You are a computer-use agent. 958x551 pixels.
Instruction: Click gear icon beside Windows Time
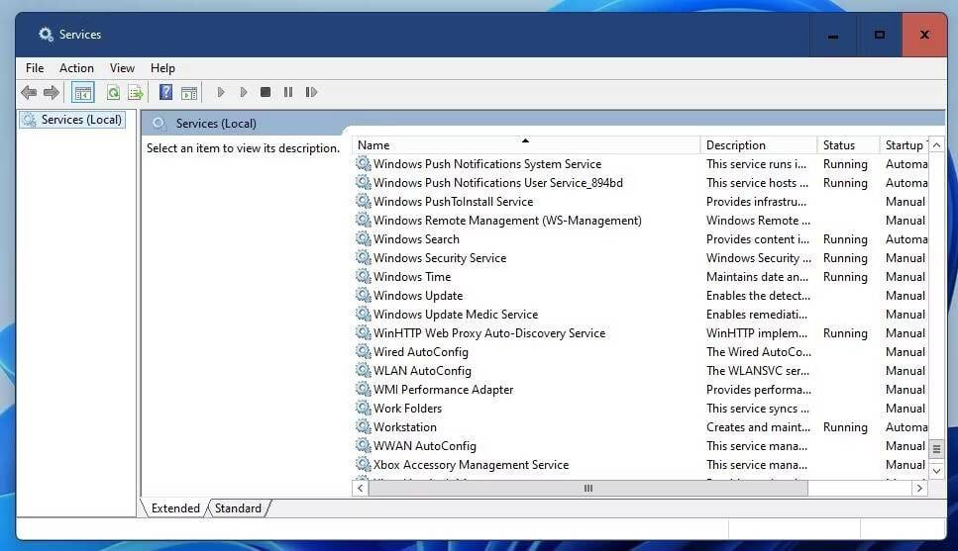tap(364, 276)
